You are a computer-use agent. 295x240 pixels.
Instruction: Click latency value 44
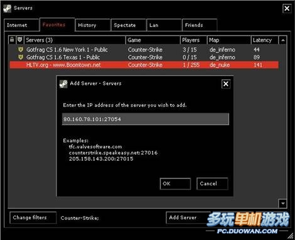(x=256, y=50)
